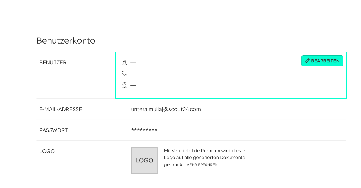Image resolution: width=361 pixels, height=188 pixels.
Task: Click the location pin icon
Action: [124, 85]
